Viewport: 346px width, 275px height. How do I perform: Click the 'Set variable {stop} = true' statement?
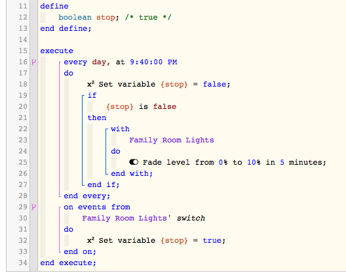pos(156,240)
